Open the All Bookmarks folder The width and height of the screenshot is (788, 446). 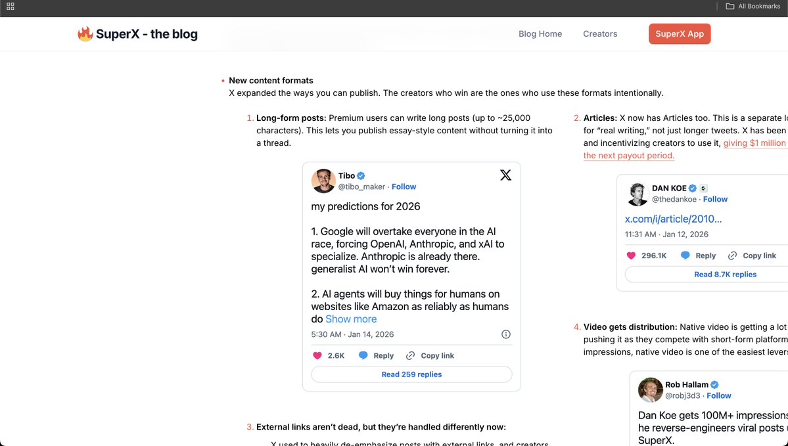tap(753, 7)
